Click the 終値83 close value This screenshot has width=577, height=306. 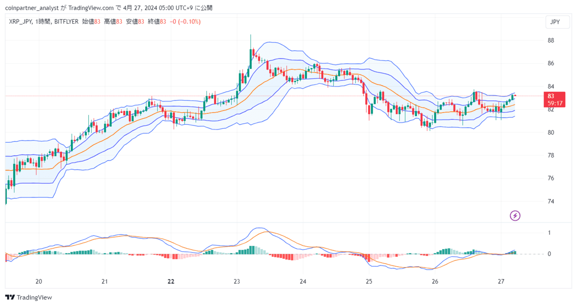(x=157, y=22)
